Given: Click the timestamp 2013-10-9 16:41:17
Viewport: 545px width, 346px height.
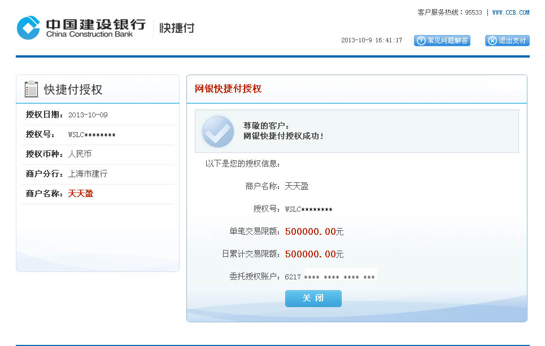Looking at the screenshot, I should (x=372, y=40).
